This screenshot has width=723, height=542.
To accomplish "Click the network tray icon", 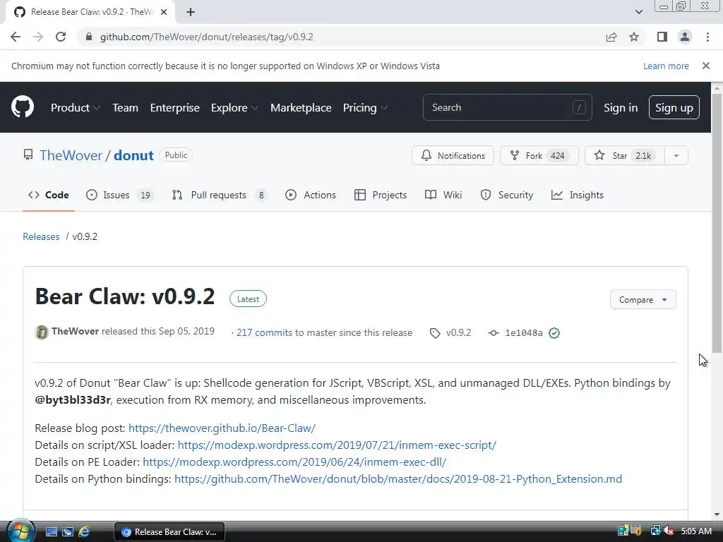I will pos(655,531).
